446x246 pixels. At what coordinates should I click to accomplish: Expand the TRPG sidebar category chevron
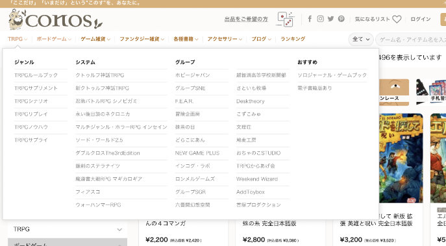[119, 230]
